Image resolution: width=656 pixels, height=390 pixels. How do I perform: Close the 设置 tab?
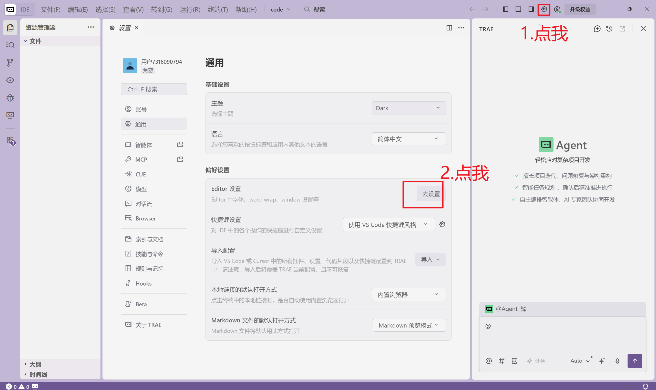pos(137,28)
